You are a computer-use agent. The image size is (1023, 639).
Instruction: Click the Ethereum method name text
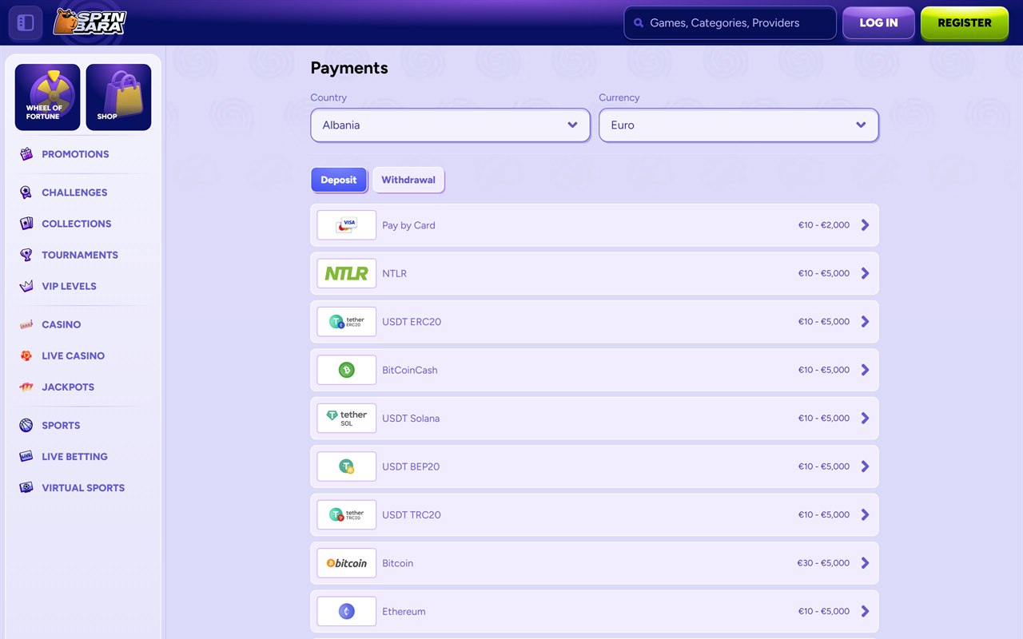click(x=404, y=611)
